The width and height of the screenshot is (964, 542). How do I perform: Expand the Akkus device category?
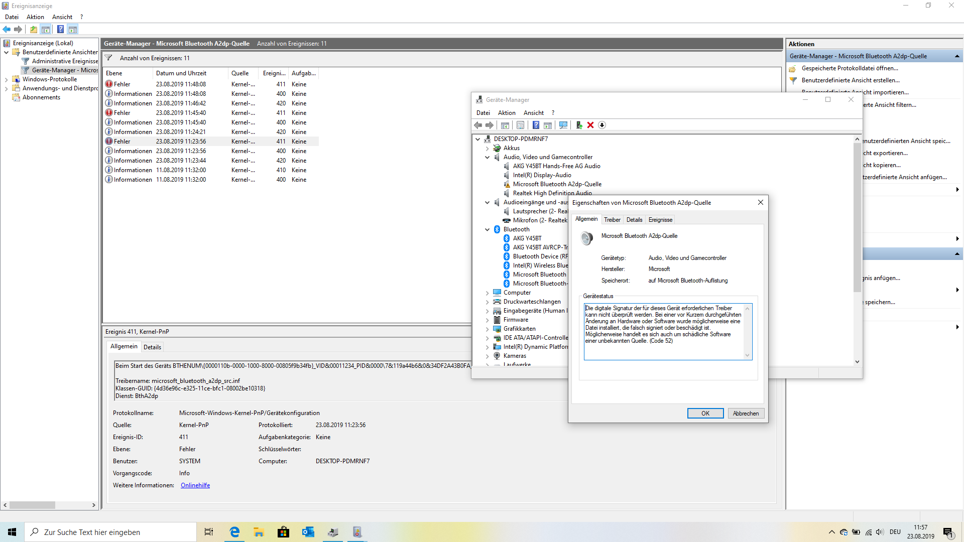click(487, 148)
